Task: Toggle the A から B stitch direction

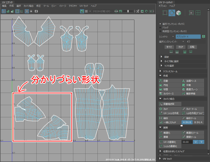Action: (x=187, y=123)
